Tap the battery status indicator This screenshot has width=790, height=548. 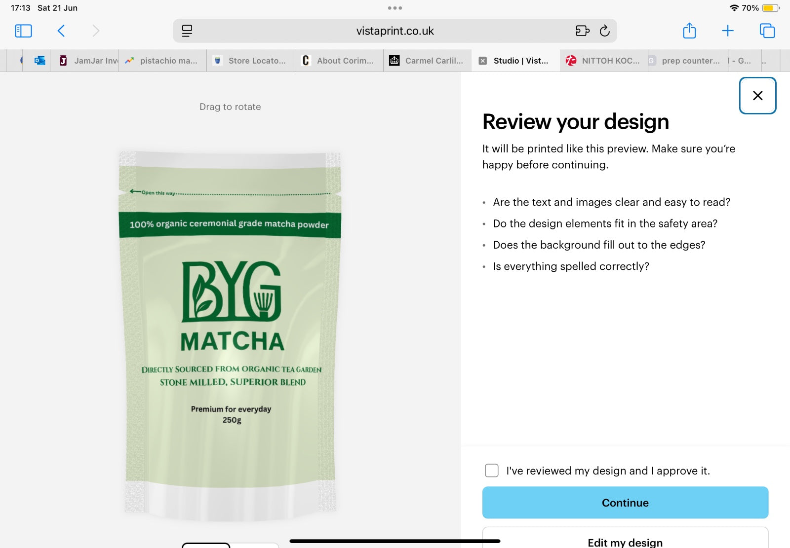(770, 8)
